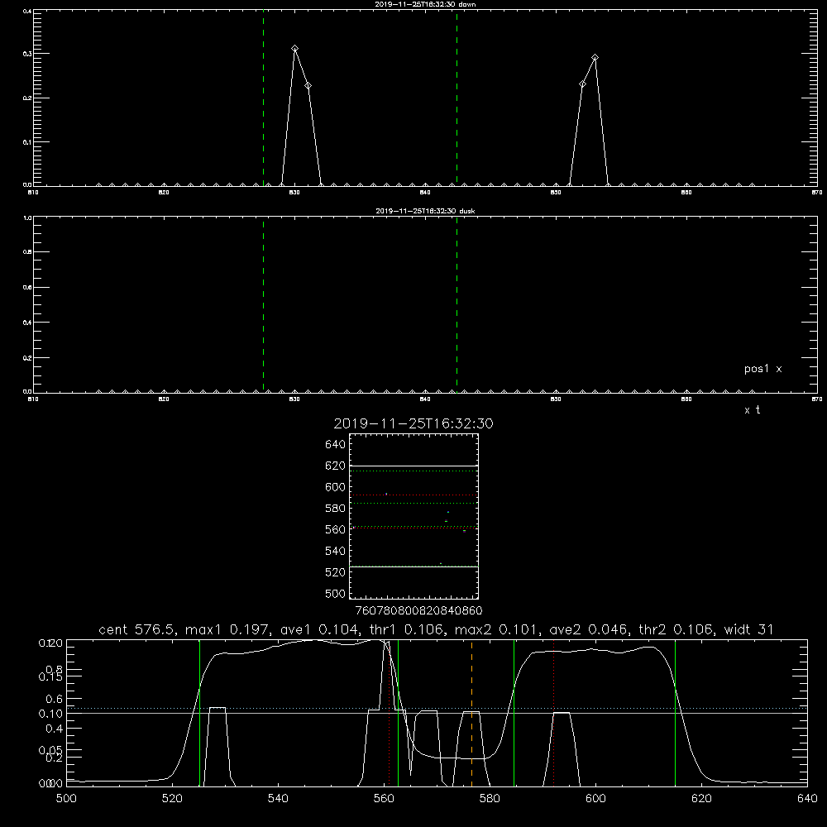827x827 pixels.
Task: Click the '0.1' y-axis label of dawn plot
Action: pos(27,142)
